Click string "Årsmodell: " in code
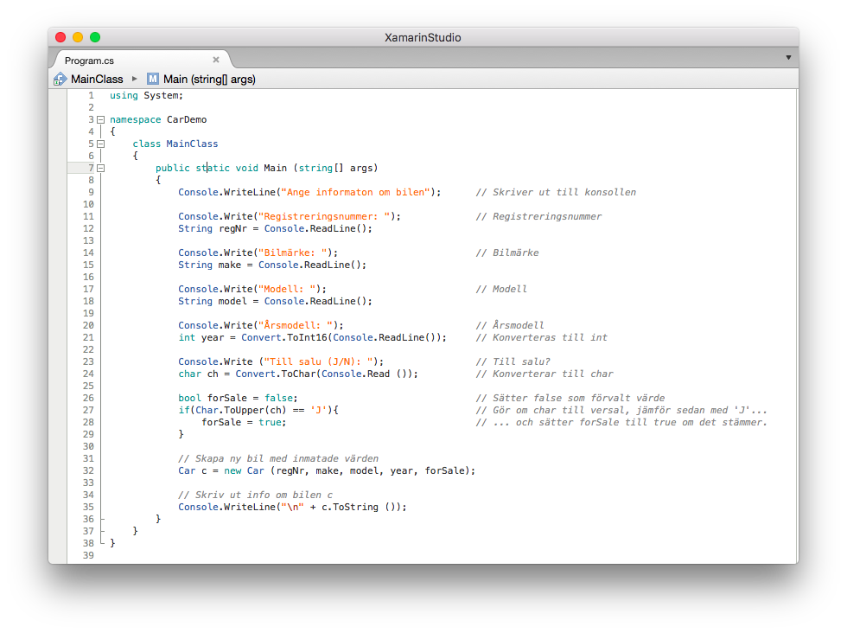 point(296,325)
